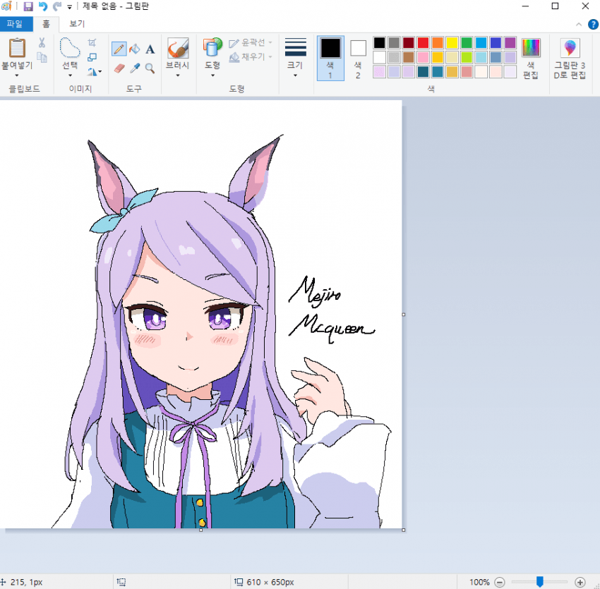Screen dimensions: 600x589
Task: Click the Shapes gallery icon
Action: pyautogui.click(x=212, y=47)
